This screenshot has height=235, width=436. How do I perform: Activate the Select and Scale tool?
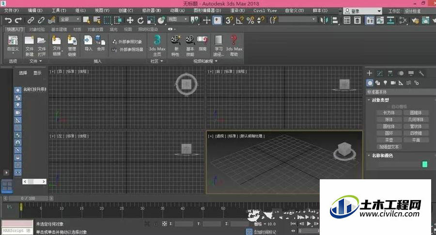coord(151,20)
